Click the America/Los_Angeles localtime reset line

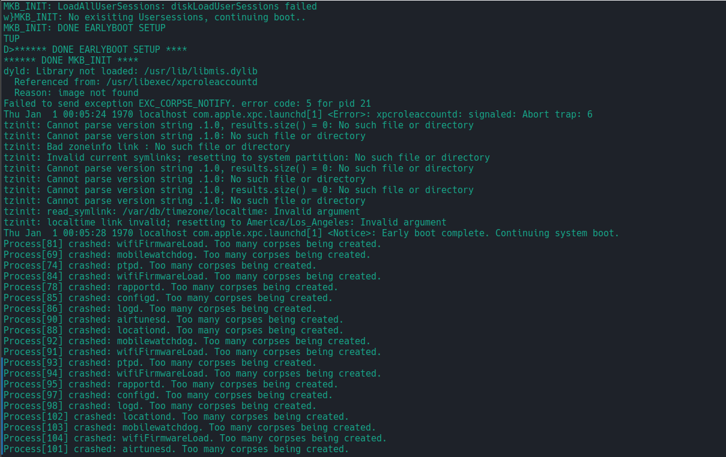point(225,223)
